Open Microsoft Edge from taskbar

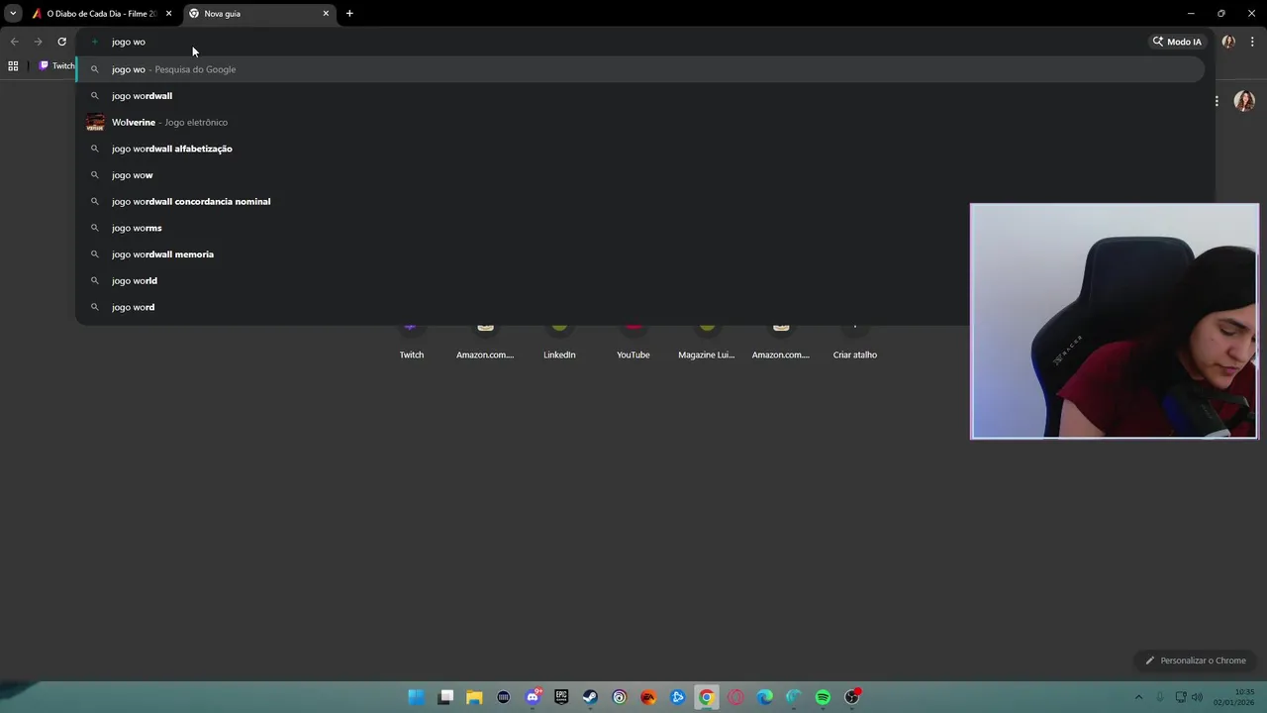[x=764, y=697]
